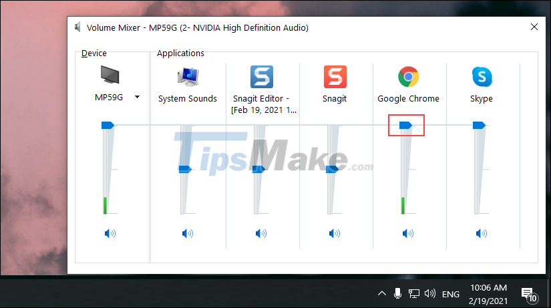Click the Google Chrome icon in mixer
This screenshot has height=308, width=551.
[408, 77]
